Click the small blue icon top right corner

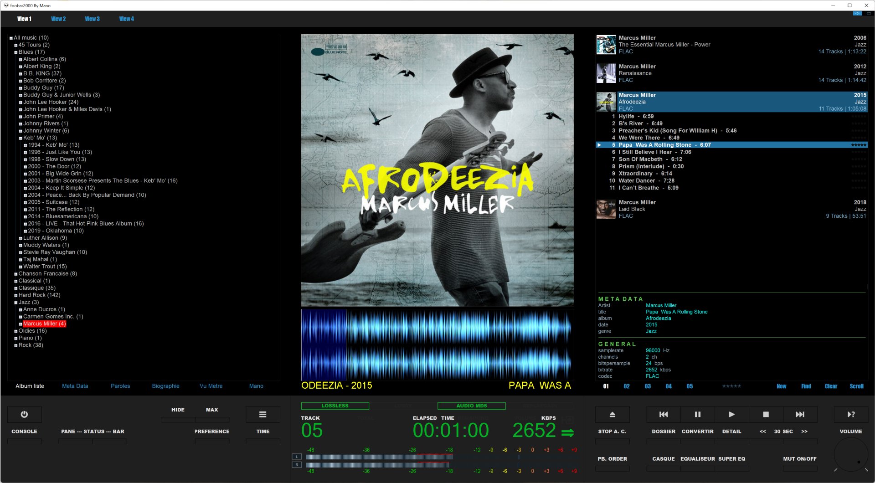pyautogui.click(x=857, y=14)
